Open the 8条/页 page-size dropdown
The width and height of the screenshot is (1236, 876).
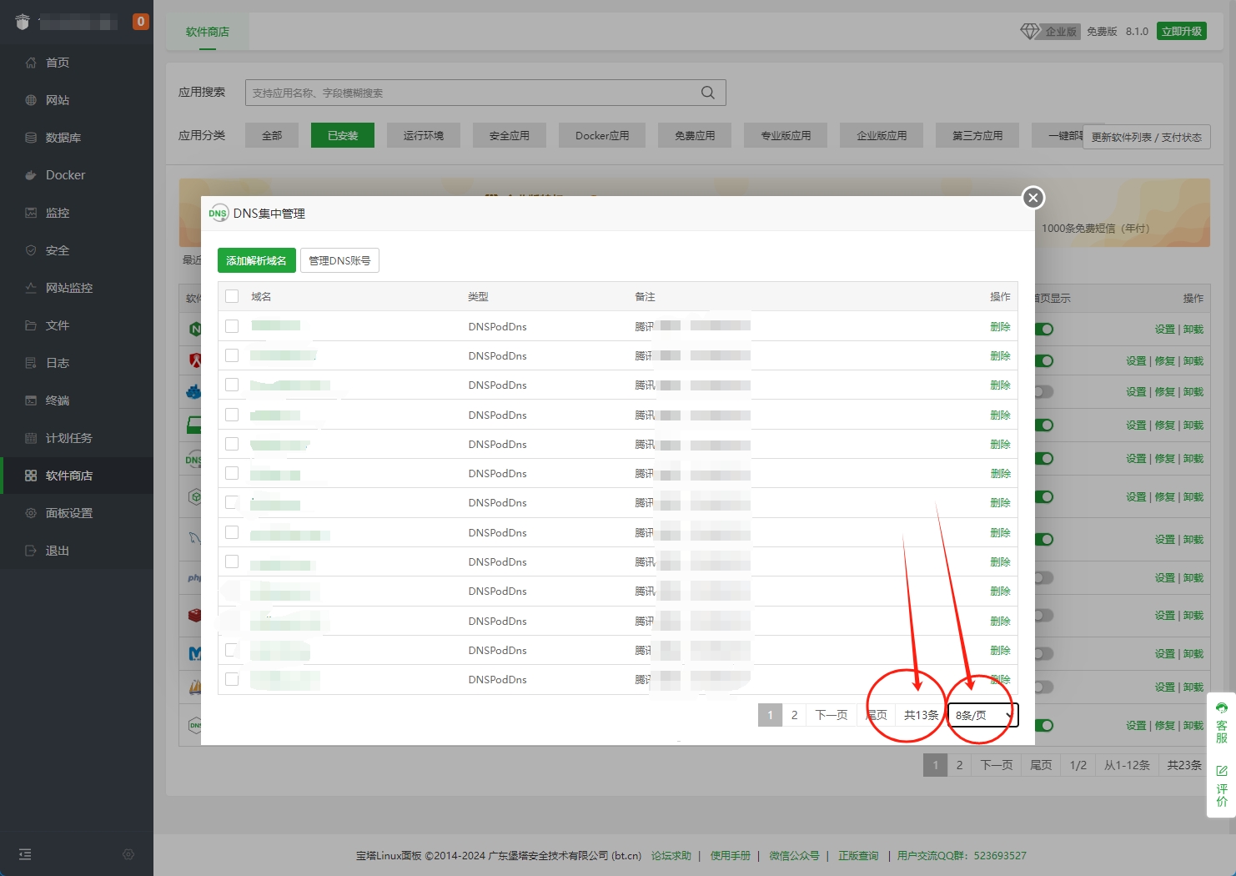click(983, 715)
